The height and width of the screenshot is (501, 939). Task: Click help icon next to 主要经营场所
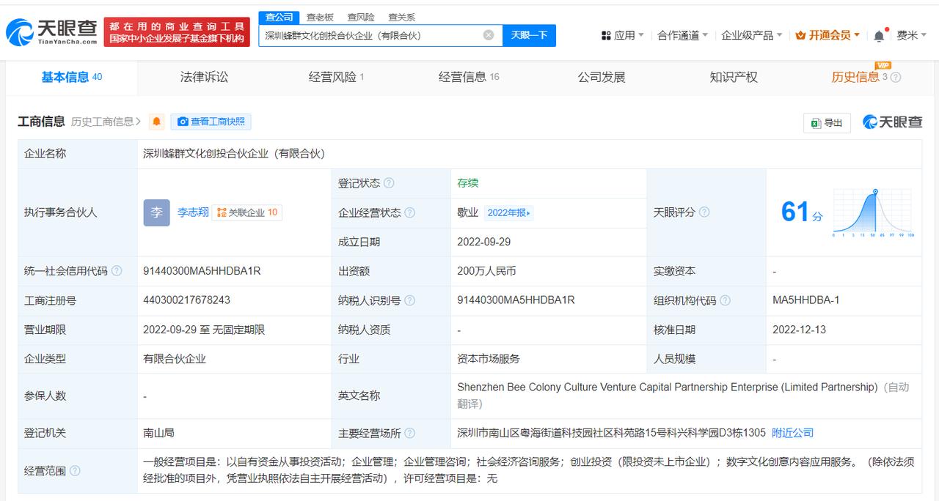(409, 433)
